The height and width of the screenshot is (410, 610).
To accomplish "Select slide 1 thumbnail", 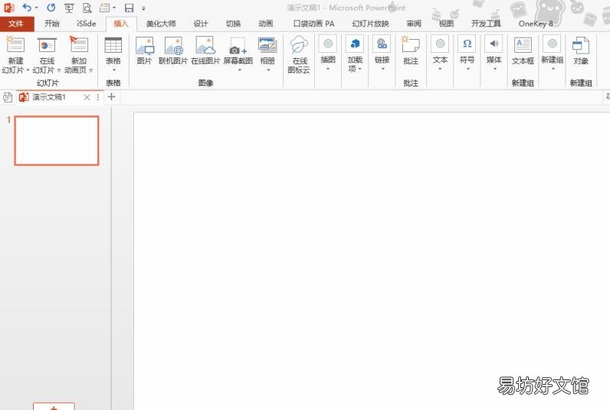I will point(57,141).
